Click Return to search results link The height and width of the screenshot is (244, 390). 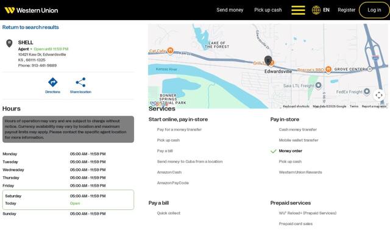tap(30, 27)
